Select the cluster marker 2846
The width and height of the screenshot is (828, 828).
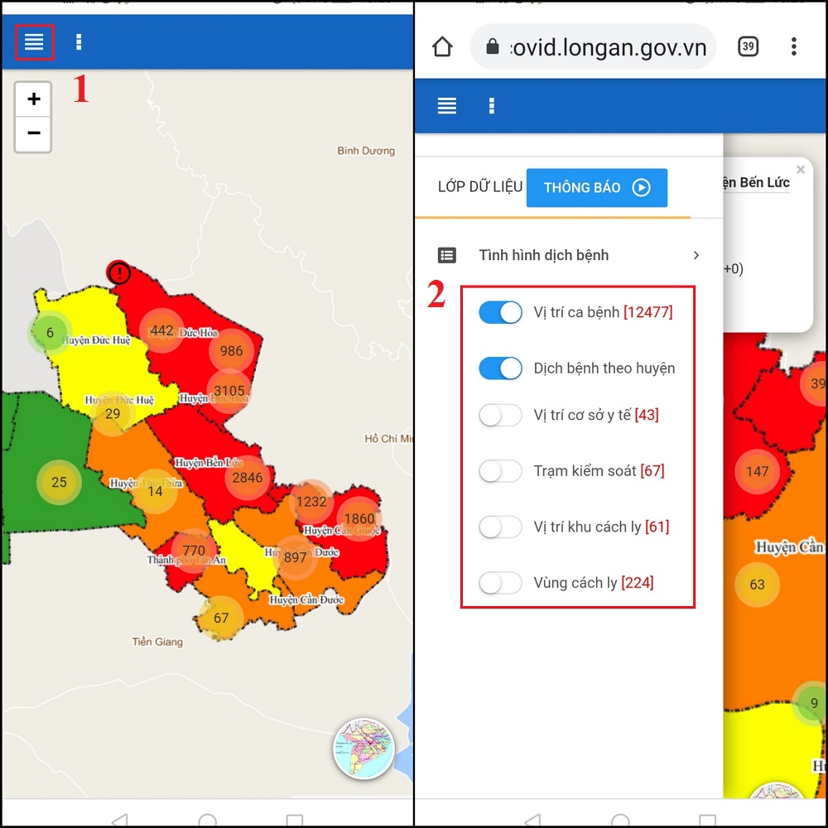pyautogui.click(x=247, y=478)
